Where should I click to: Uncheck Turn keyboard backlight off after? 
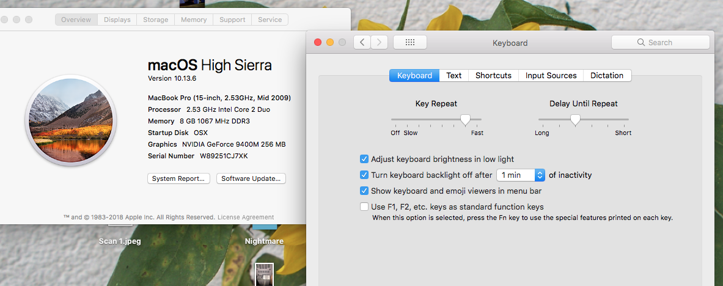pyautogui.click(x=364, y=175)
